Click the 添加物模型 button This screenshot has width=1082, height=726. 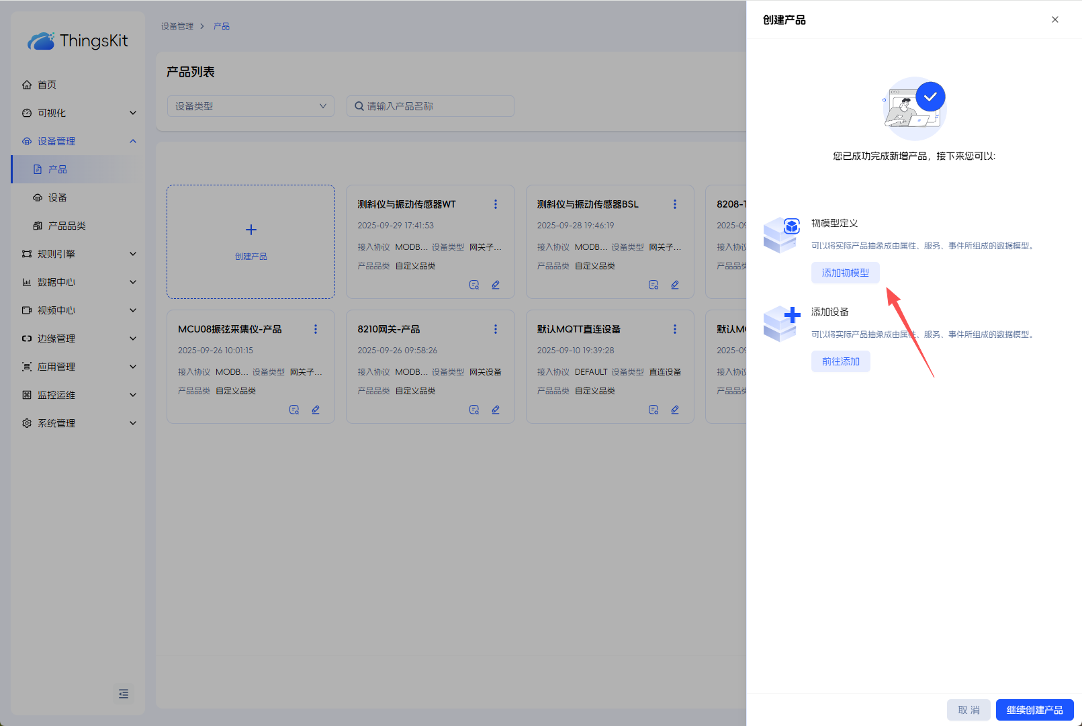click(845, 273)
